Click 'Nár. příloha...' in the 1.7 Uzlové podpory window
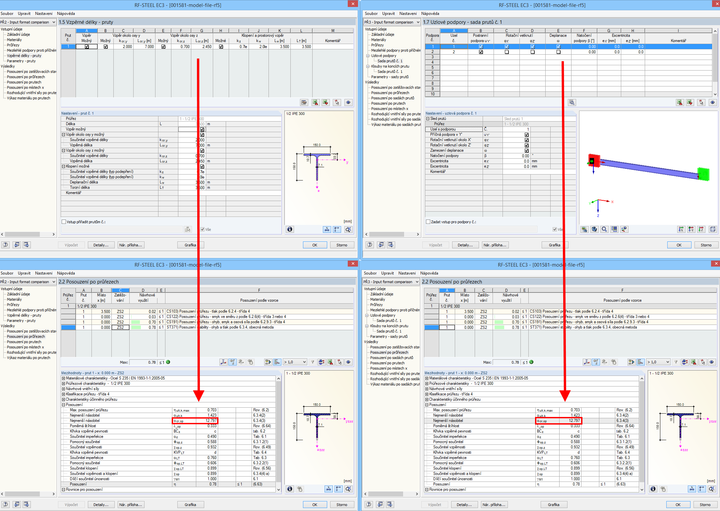The image size is (720, 511). (495, 245)
